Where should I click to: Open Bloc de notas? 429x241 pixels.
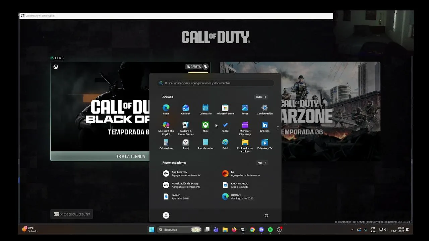[x=205, y=144]
